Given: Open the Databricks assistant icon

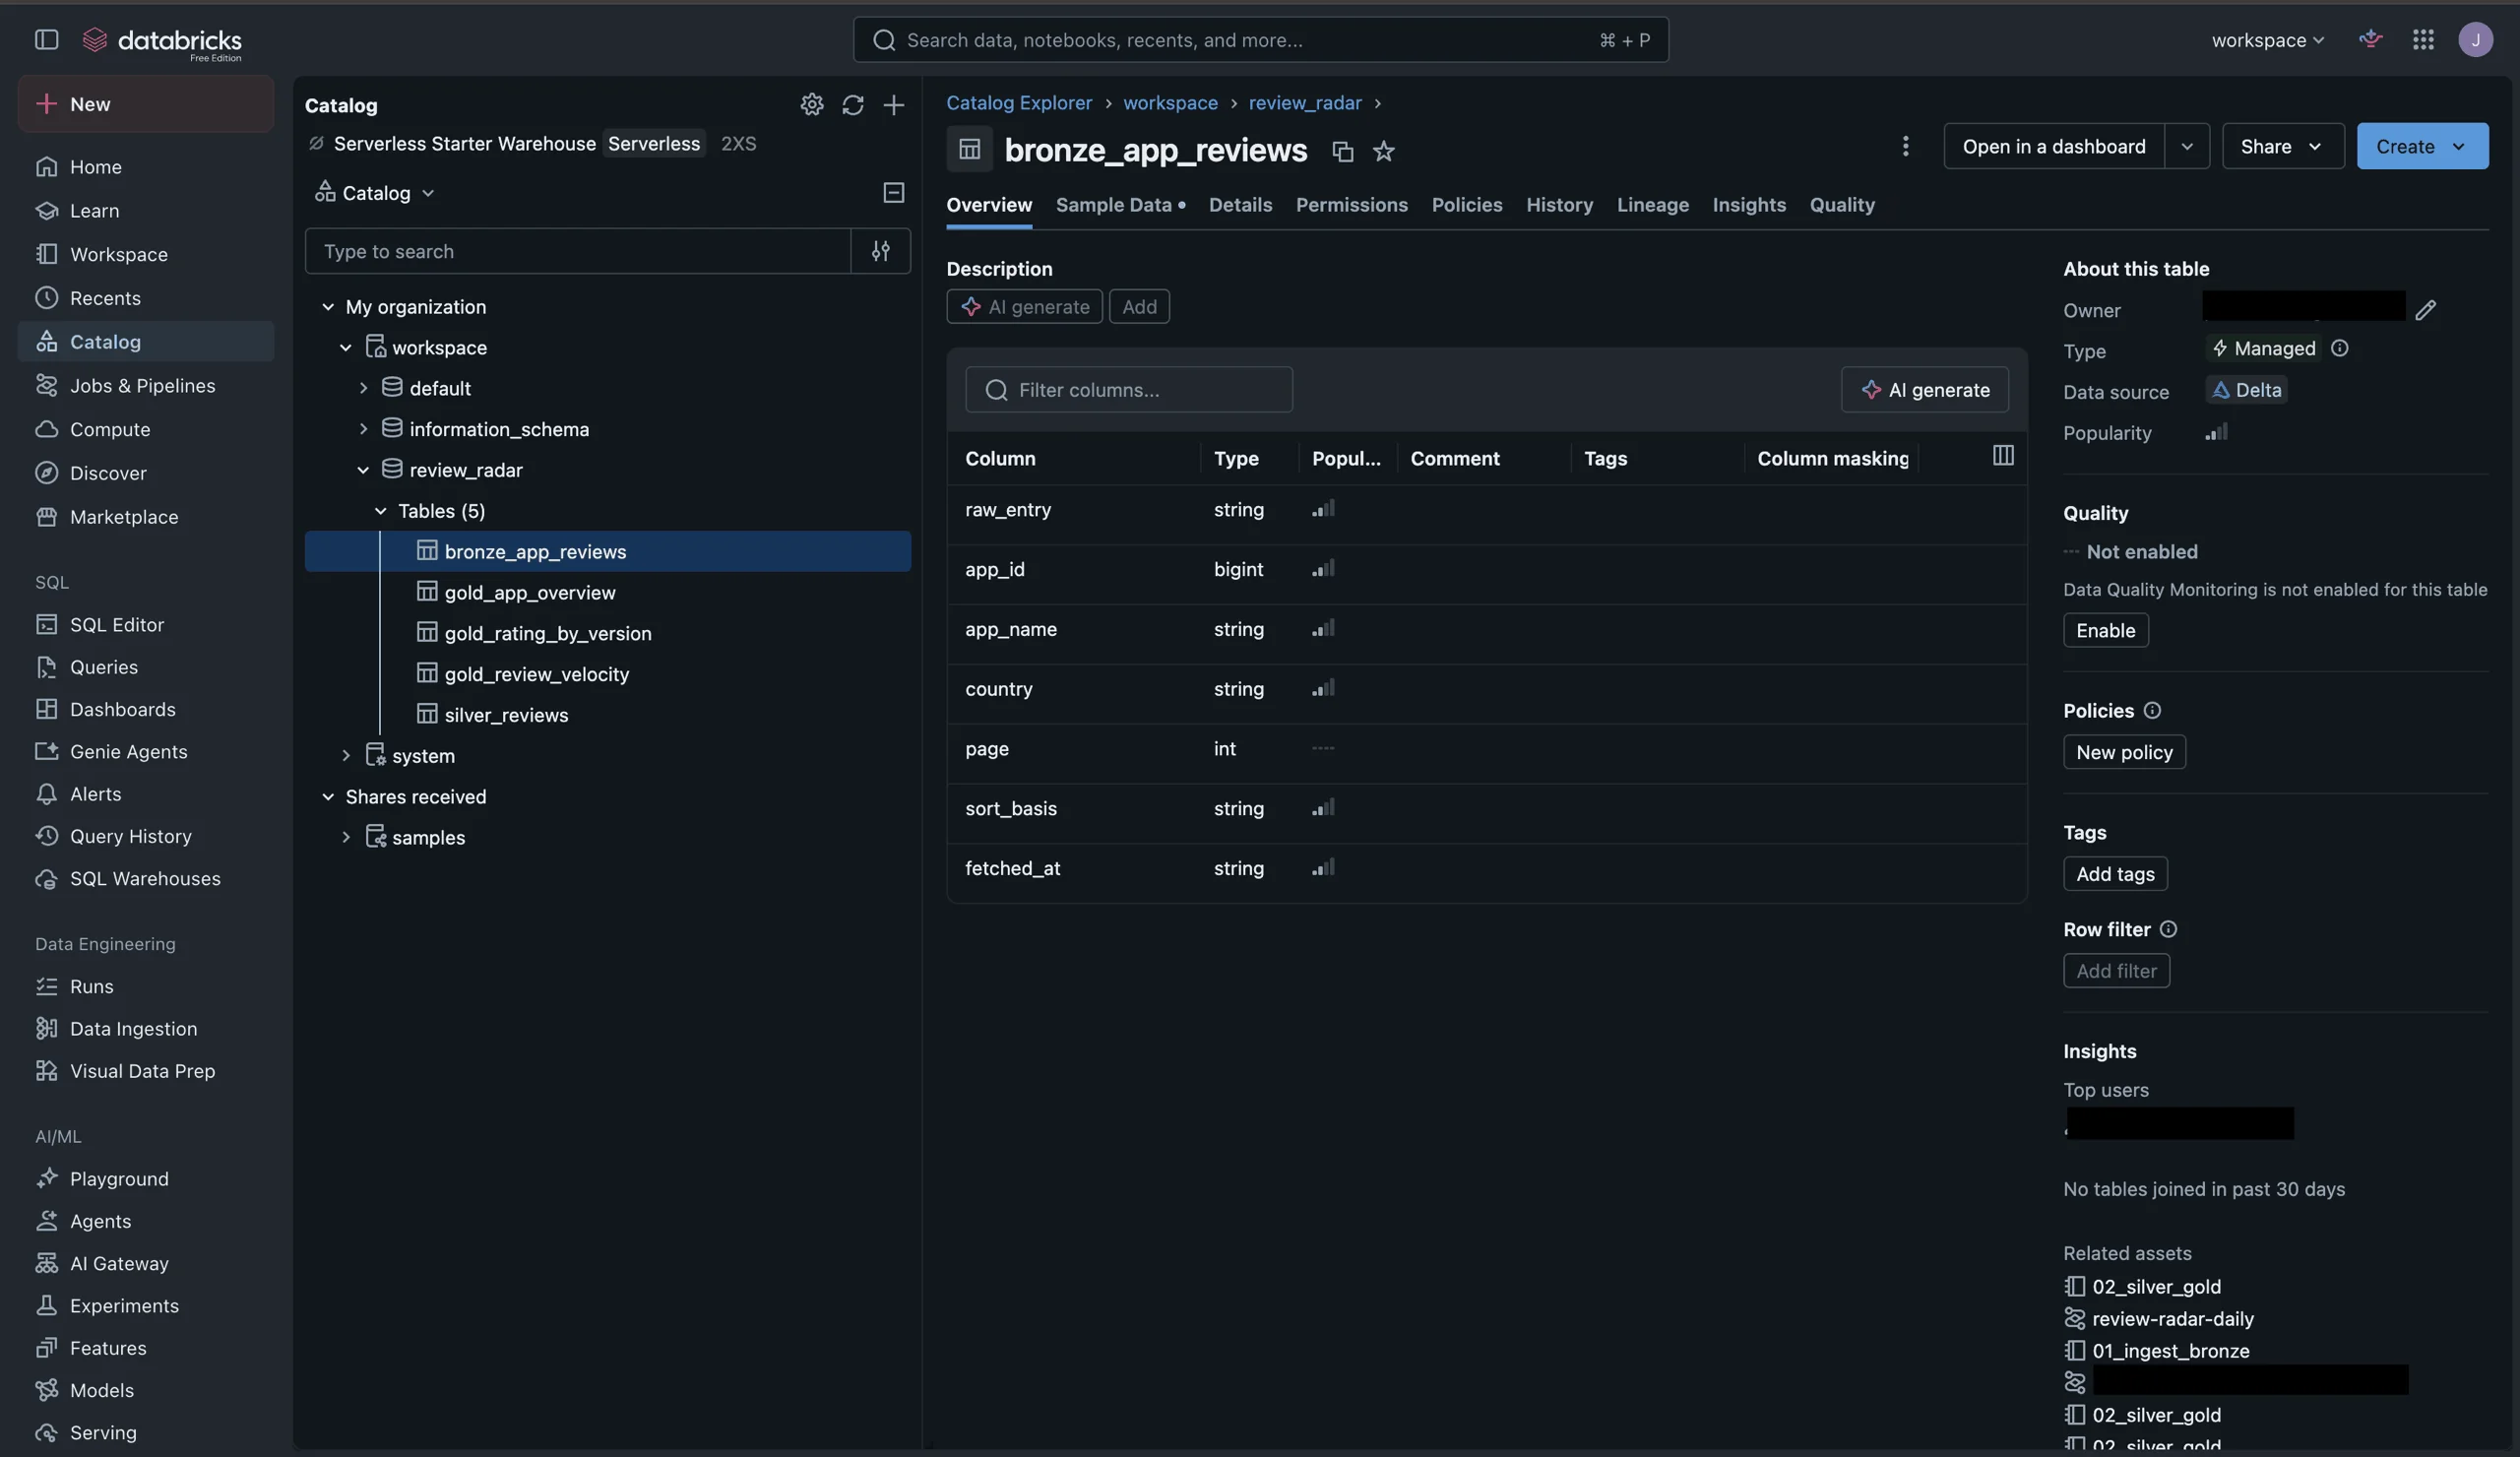Looking at the screenshot, I should (2371, 39).
